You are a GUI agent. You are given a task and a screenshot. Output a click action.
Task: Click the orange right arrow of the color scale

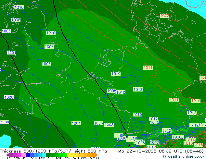(97, 155)
